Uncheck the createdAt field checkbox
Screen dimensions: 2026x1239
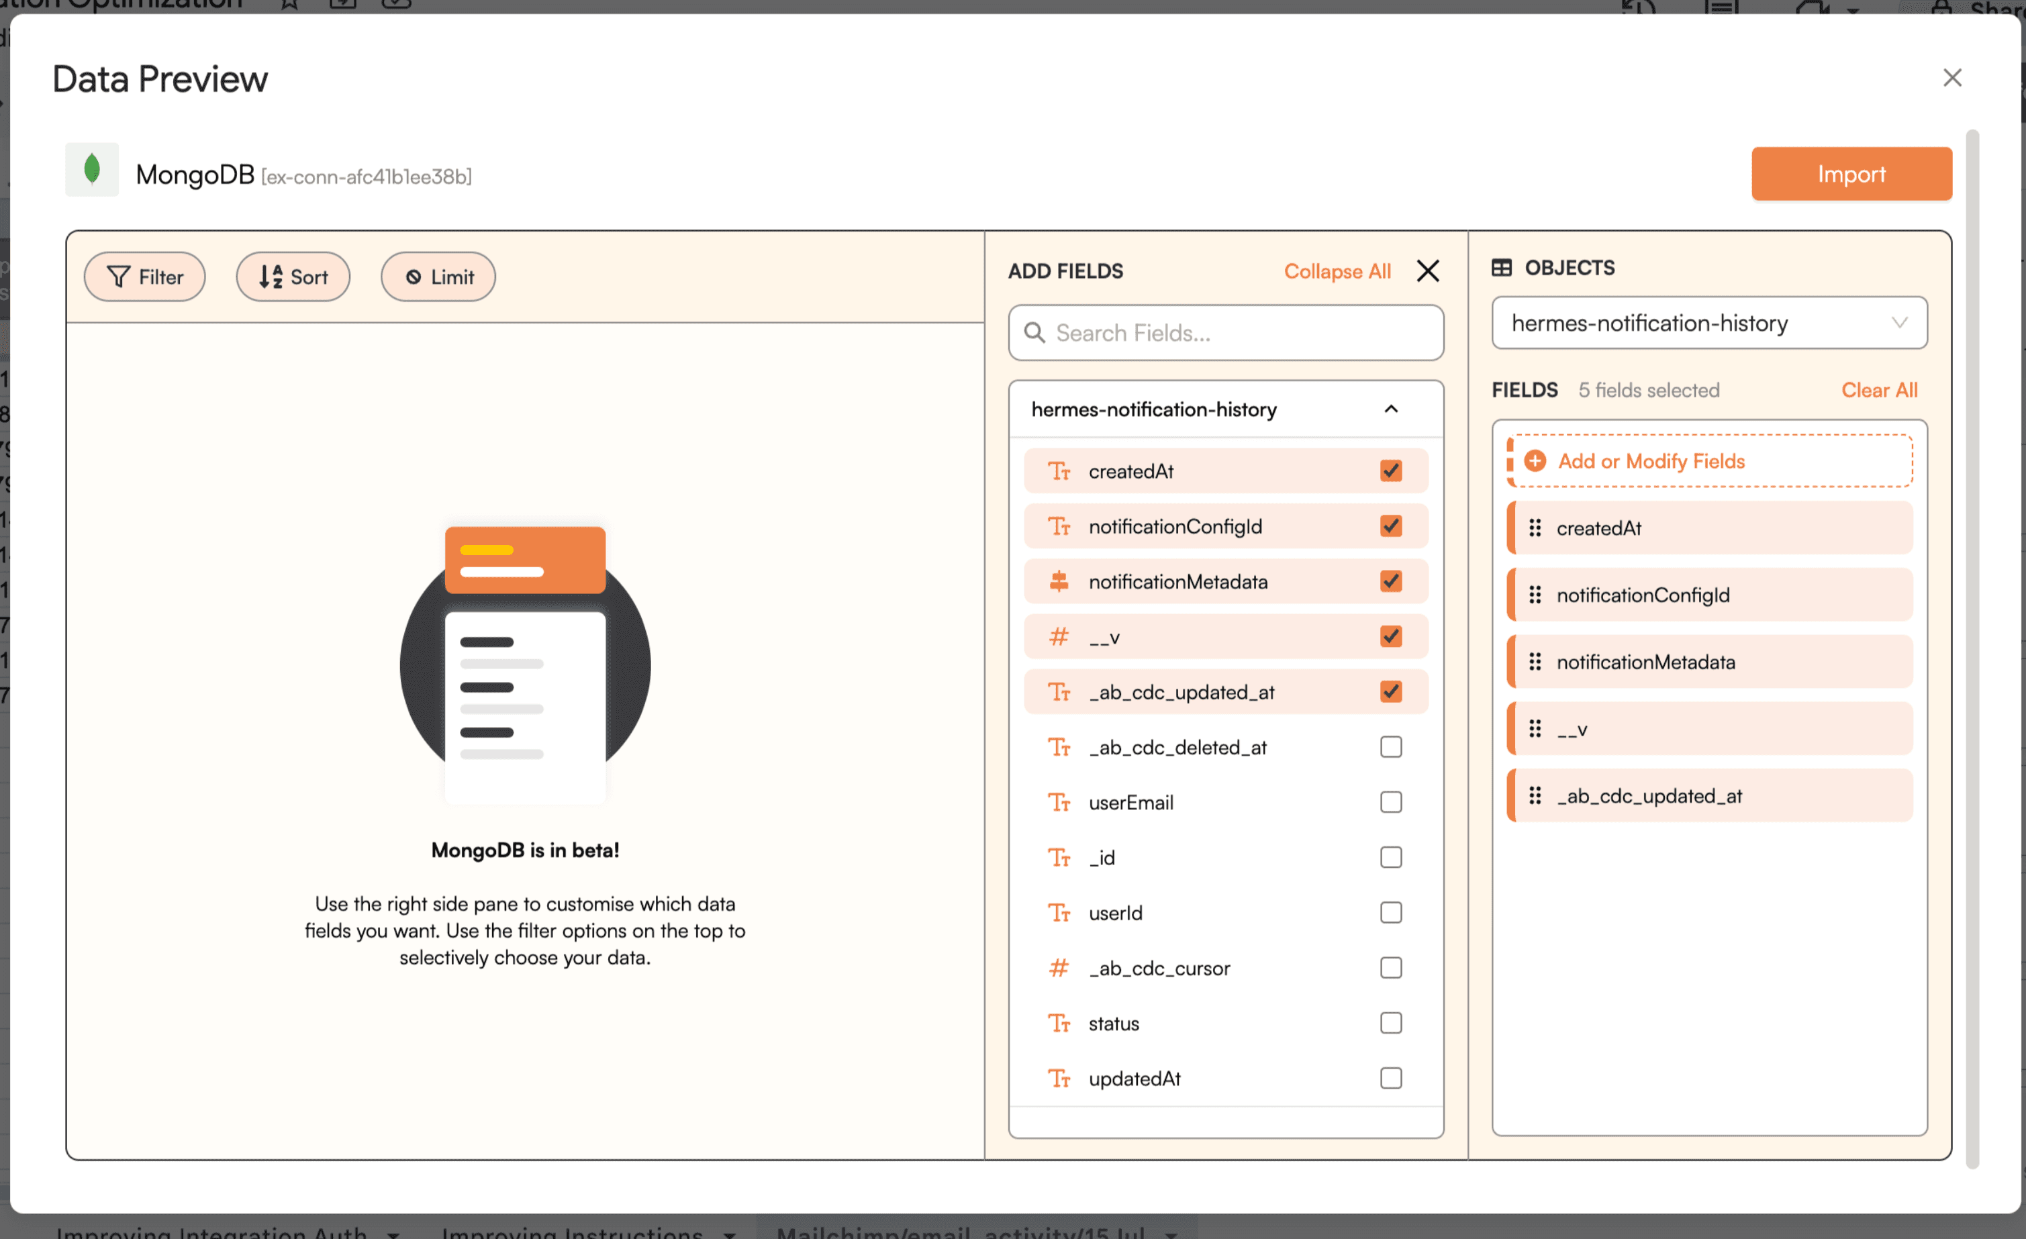(x=1391, y=471)
